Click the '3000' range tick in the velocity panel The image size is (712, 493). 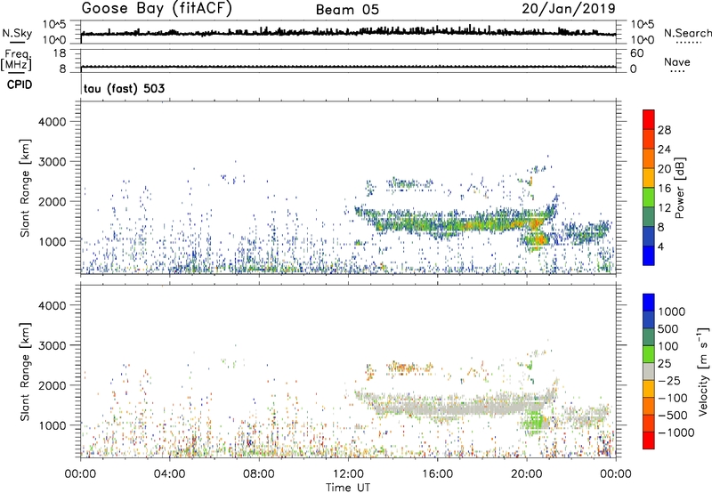pyautogui.click(x=53, y=345)
